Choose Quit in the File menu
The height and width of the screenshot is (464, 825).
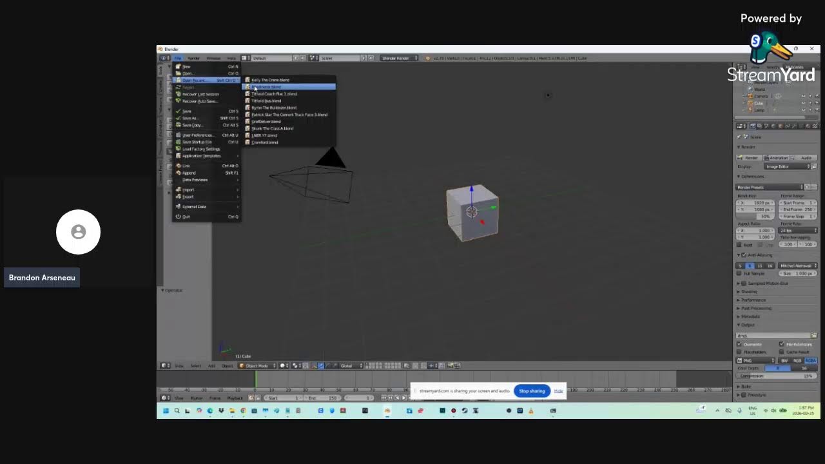[206, 217]
